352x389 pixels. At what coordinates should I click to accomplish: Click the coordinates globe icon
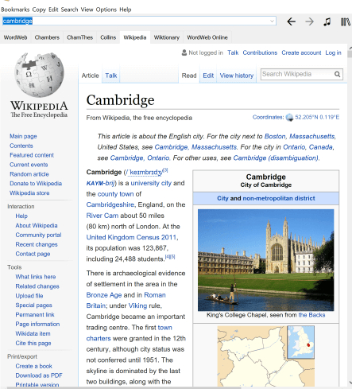pos(289,117)
